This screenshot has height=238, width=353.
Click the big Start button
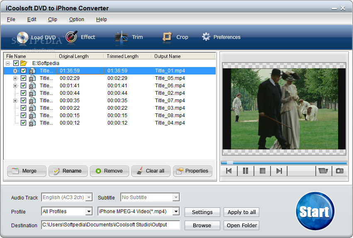click(x=315, y=211)
